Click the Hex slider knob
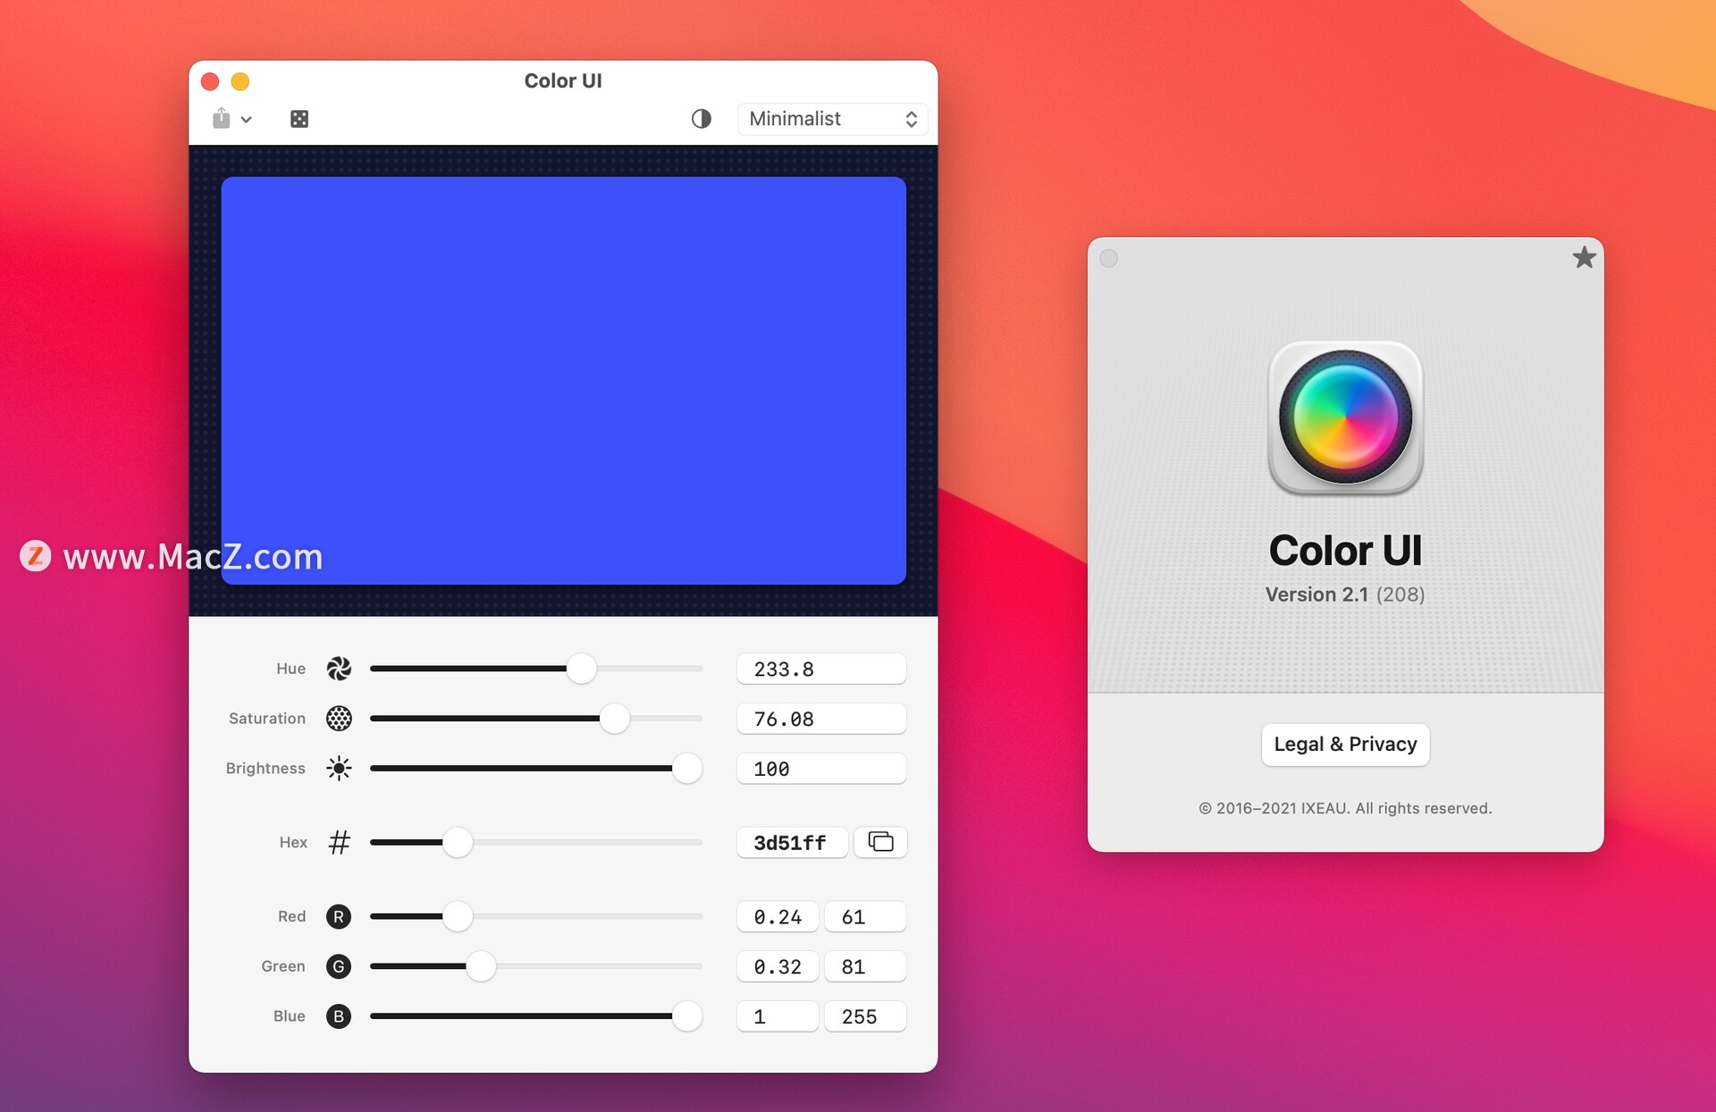This screenshot has width=1716, height=1112. point(458,842)
